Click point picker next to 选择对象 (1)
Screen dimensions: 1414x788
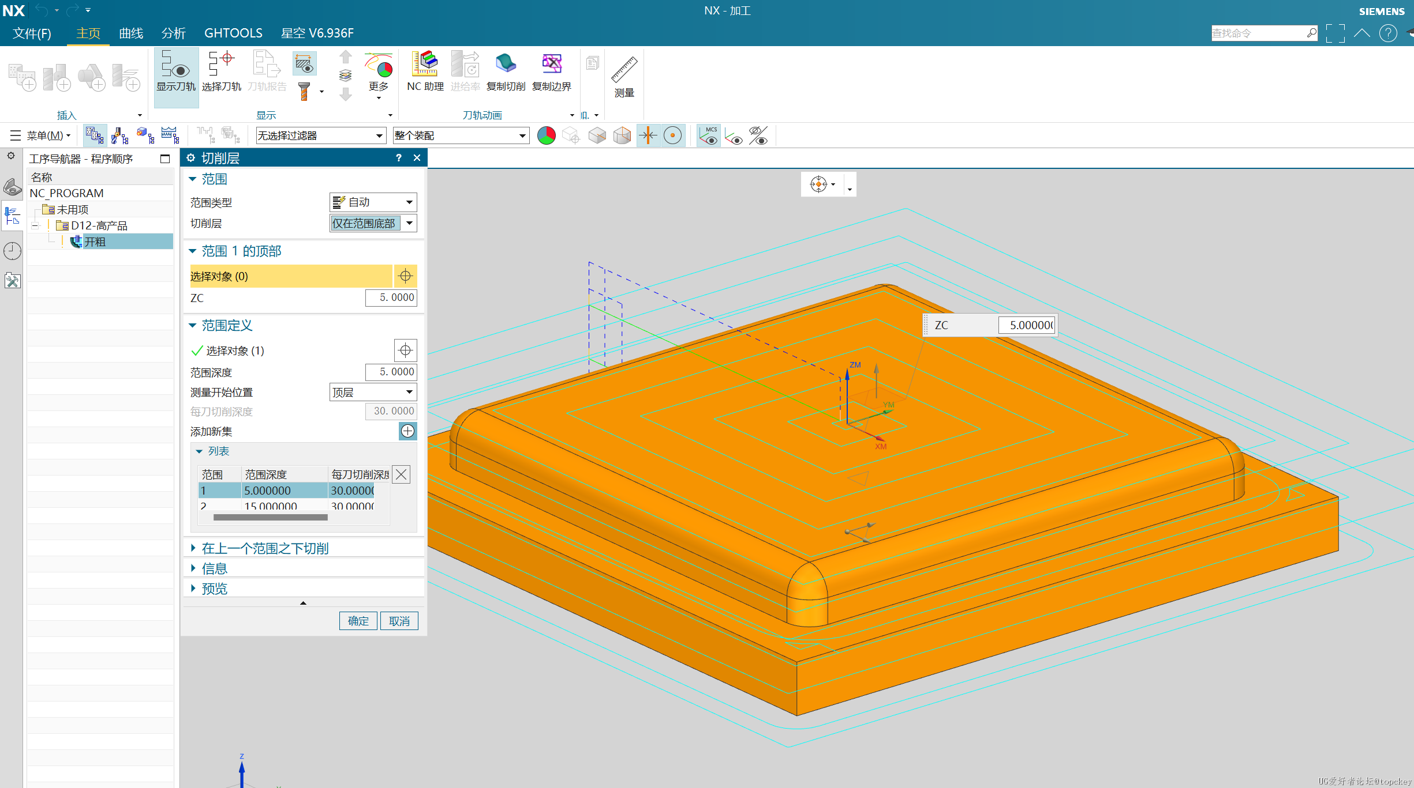coord(406,350)
